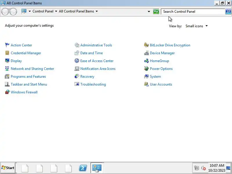Click All Control Panel Items breadcrumb
Image resolution: width=232 pixels, height=174 pixels.
point(76,11)
